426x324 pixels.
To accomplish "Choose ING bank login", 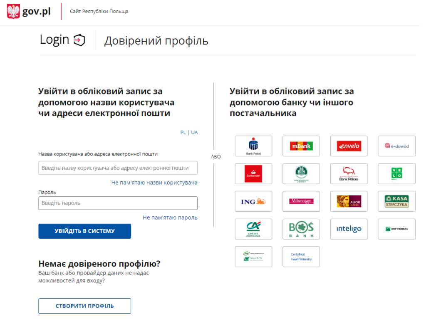I will tap(253, 201).
